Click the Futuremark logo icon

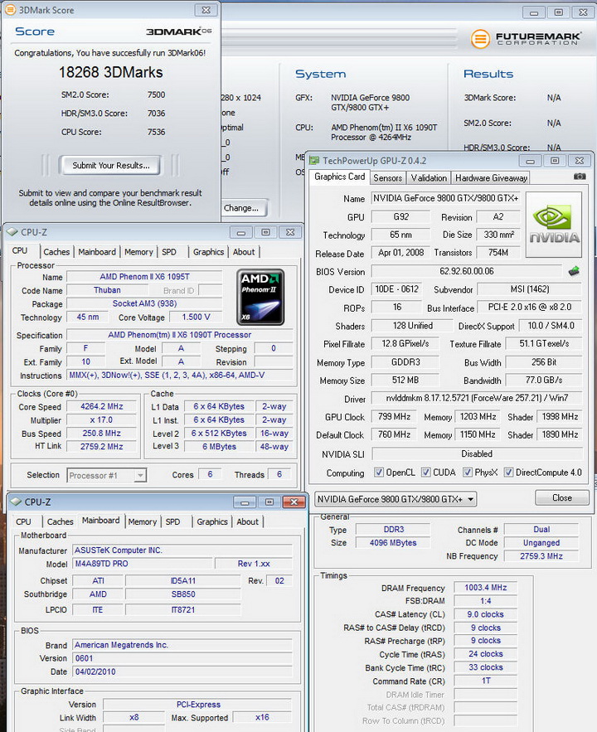480,38
